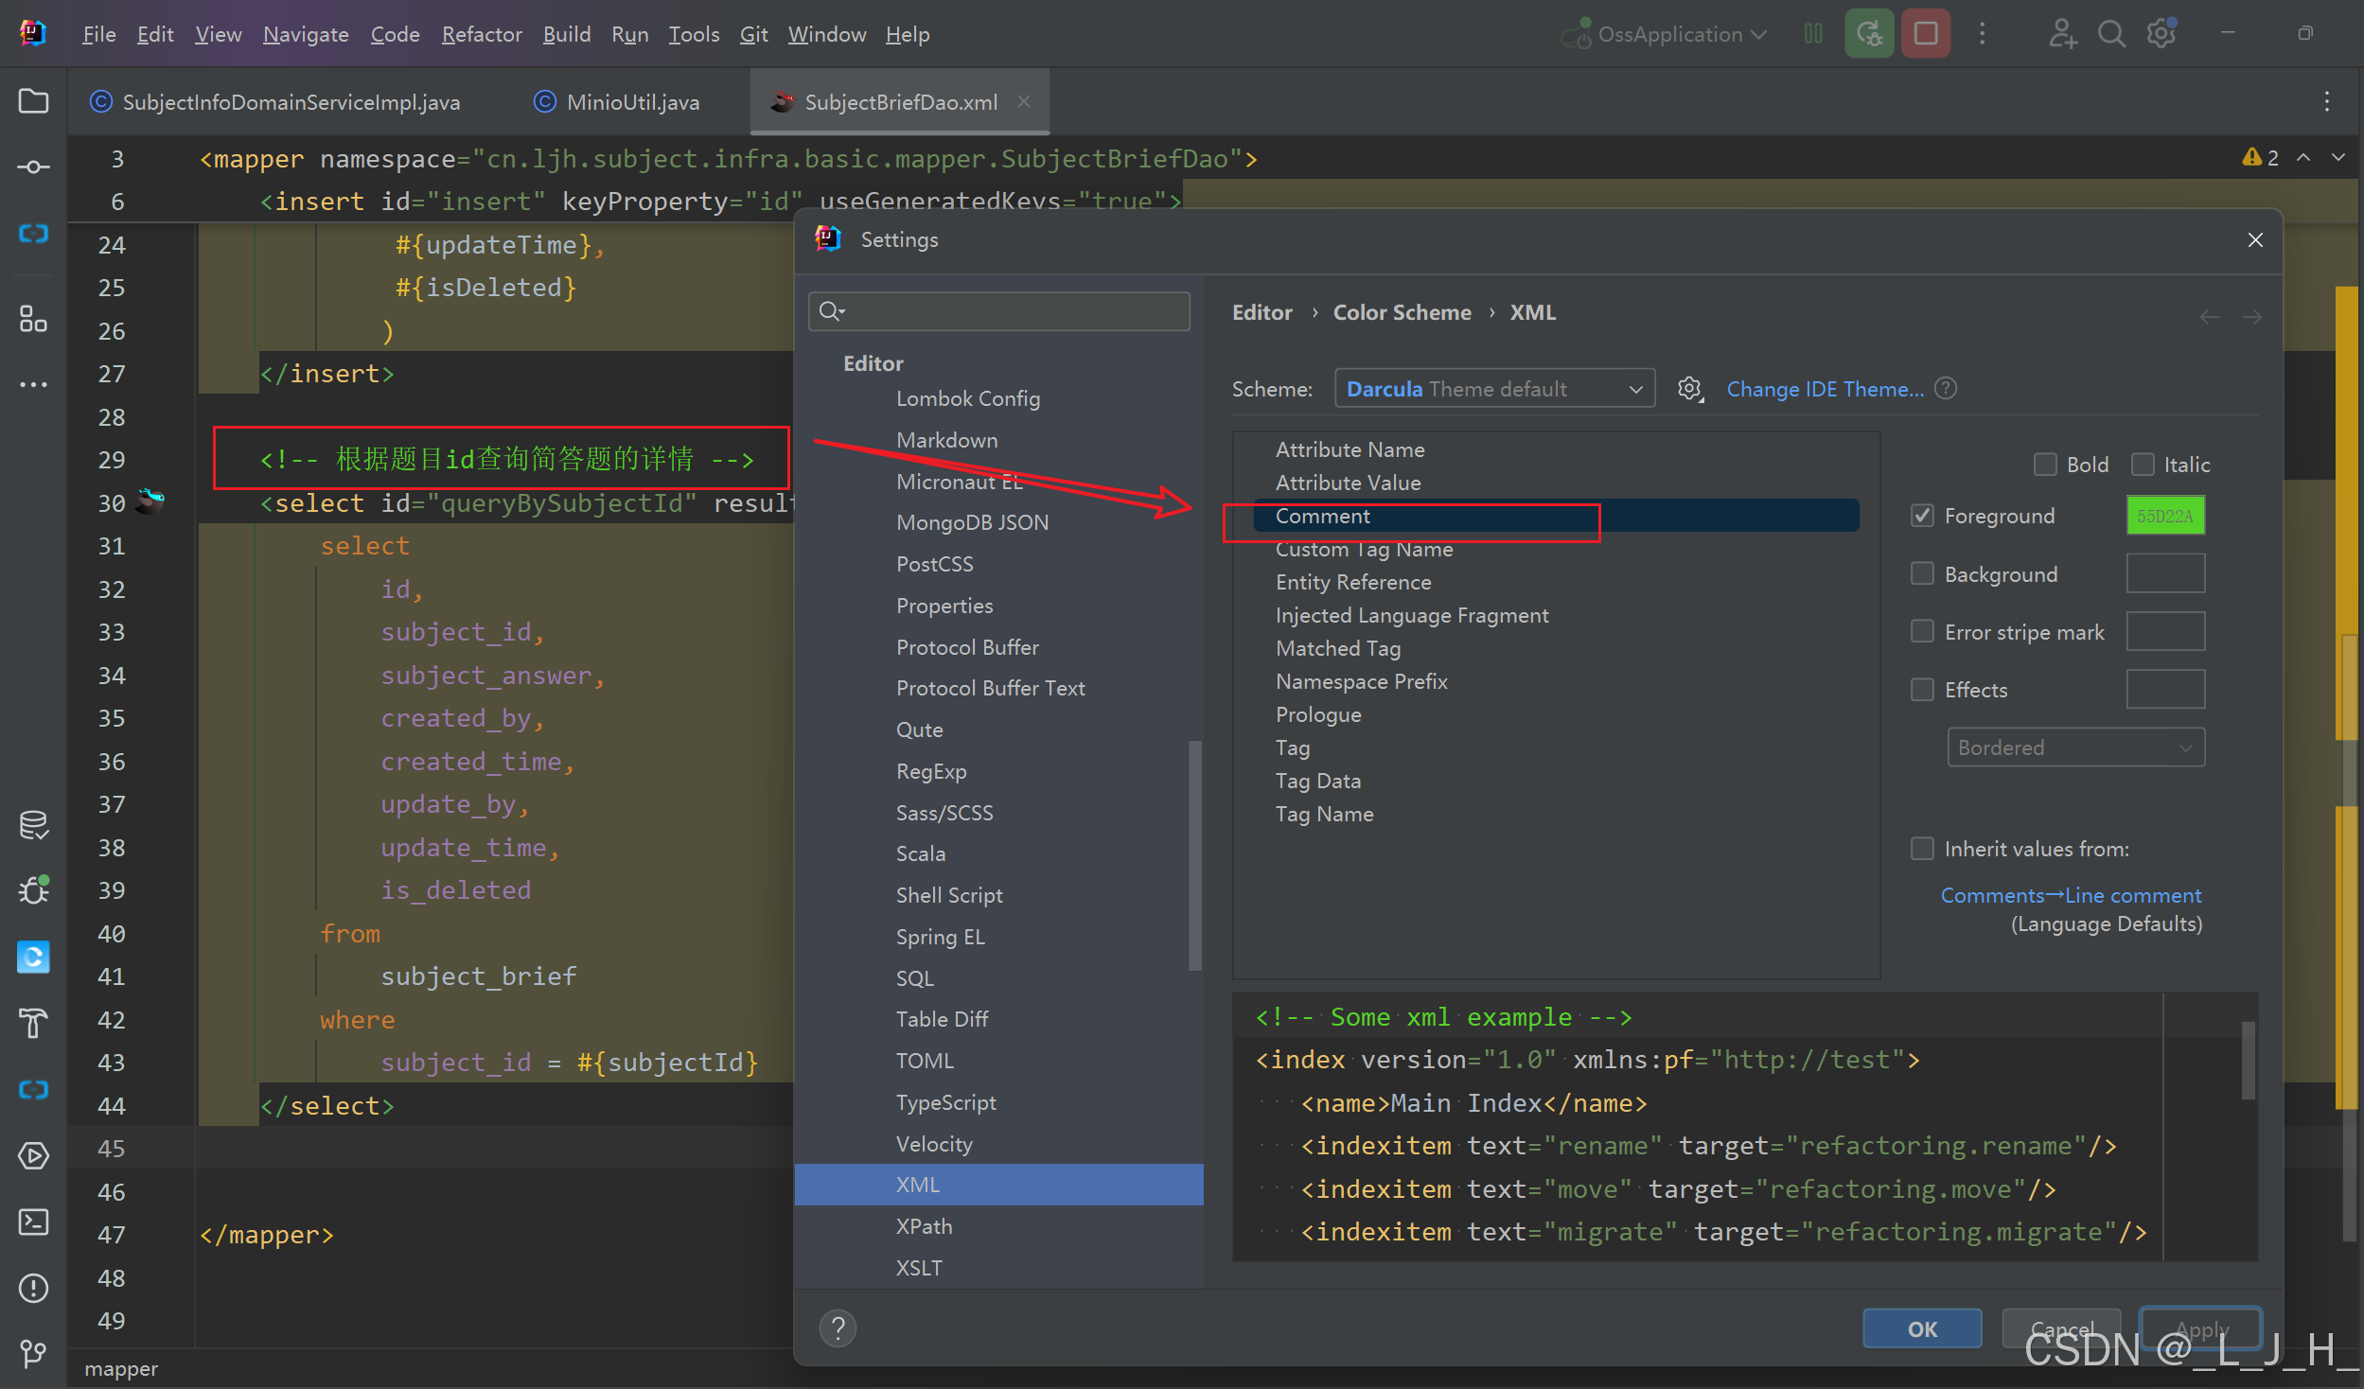The image size is (2364, 1389).
Task: Open Search Everywhere magnifier icon
Action: click(2111, 34)
